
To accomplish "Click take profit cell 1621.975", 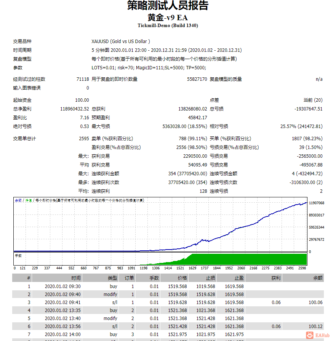I will click(x=234, y=335).
